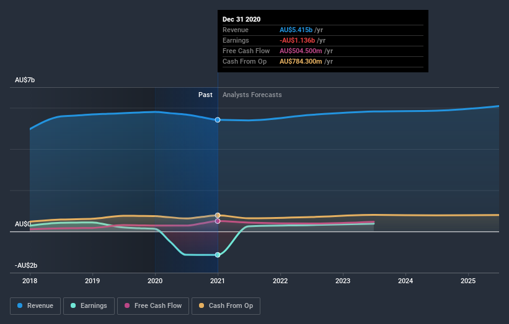Click the AU$784.300m cash from op value
Screen dimensions: 509x324
tap(301, 61)
